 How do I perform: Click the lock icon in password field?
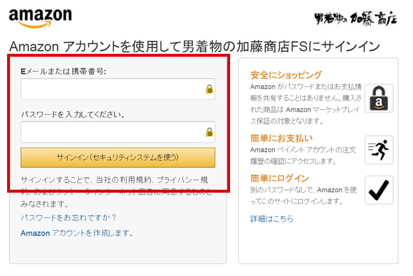209,132
